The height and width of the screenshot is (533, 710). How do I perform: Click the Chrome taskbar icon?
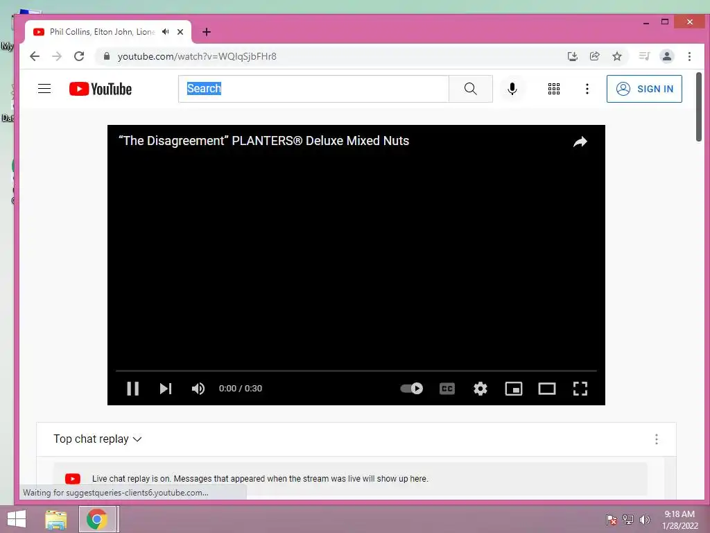click(x=97, y=519)
